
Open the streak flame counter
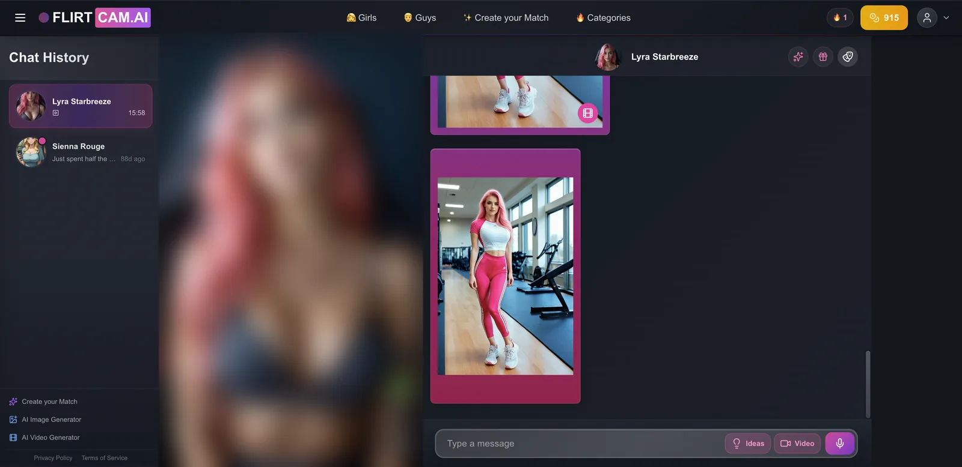pyautogui.click(x=840, y=18)
